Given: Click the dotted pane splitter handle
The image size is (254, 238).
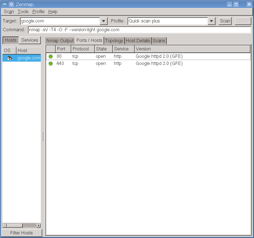Looking at the screenshot, I should pyautogui.click(x=43, y=136).
